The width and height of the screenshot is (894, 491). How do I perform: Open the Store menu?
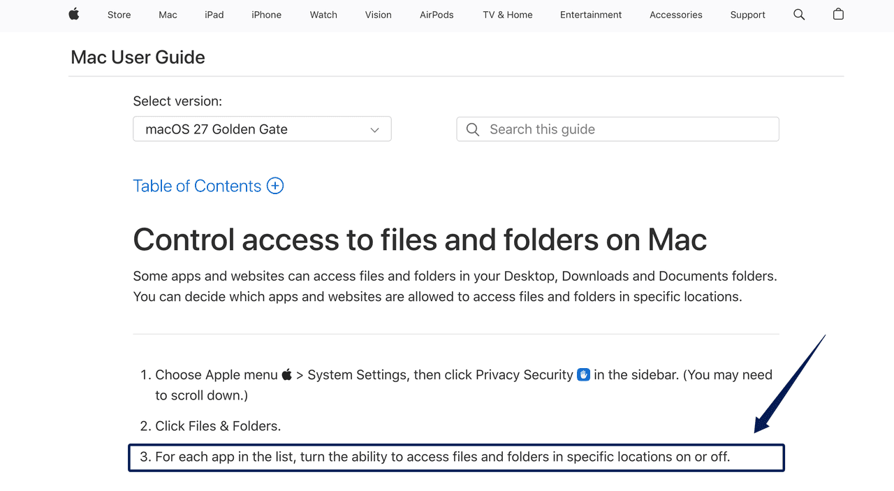point(119,15)
